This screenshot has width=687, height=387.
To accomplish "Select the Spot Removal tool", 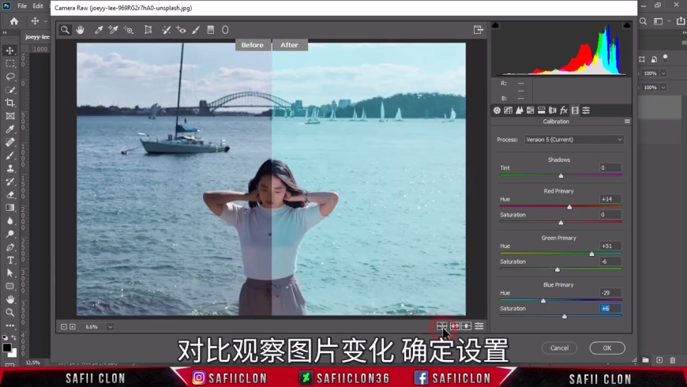I will (x=166, y=30).
